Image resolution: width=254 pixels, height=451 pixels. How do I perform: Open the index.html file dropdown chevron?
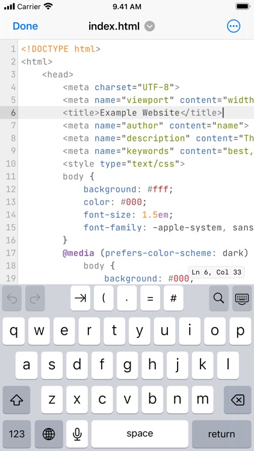[x=149, y=26]
